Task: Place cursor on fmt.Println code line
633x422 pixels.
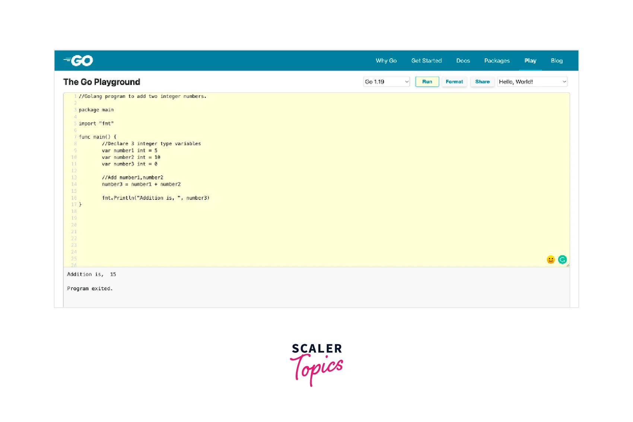Action: click(x=156, y=198)
